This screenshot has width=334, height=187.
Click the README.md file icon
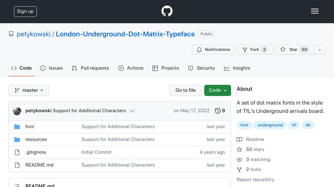click(17, 165)
